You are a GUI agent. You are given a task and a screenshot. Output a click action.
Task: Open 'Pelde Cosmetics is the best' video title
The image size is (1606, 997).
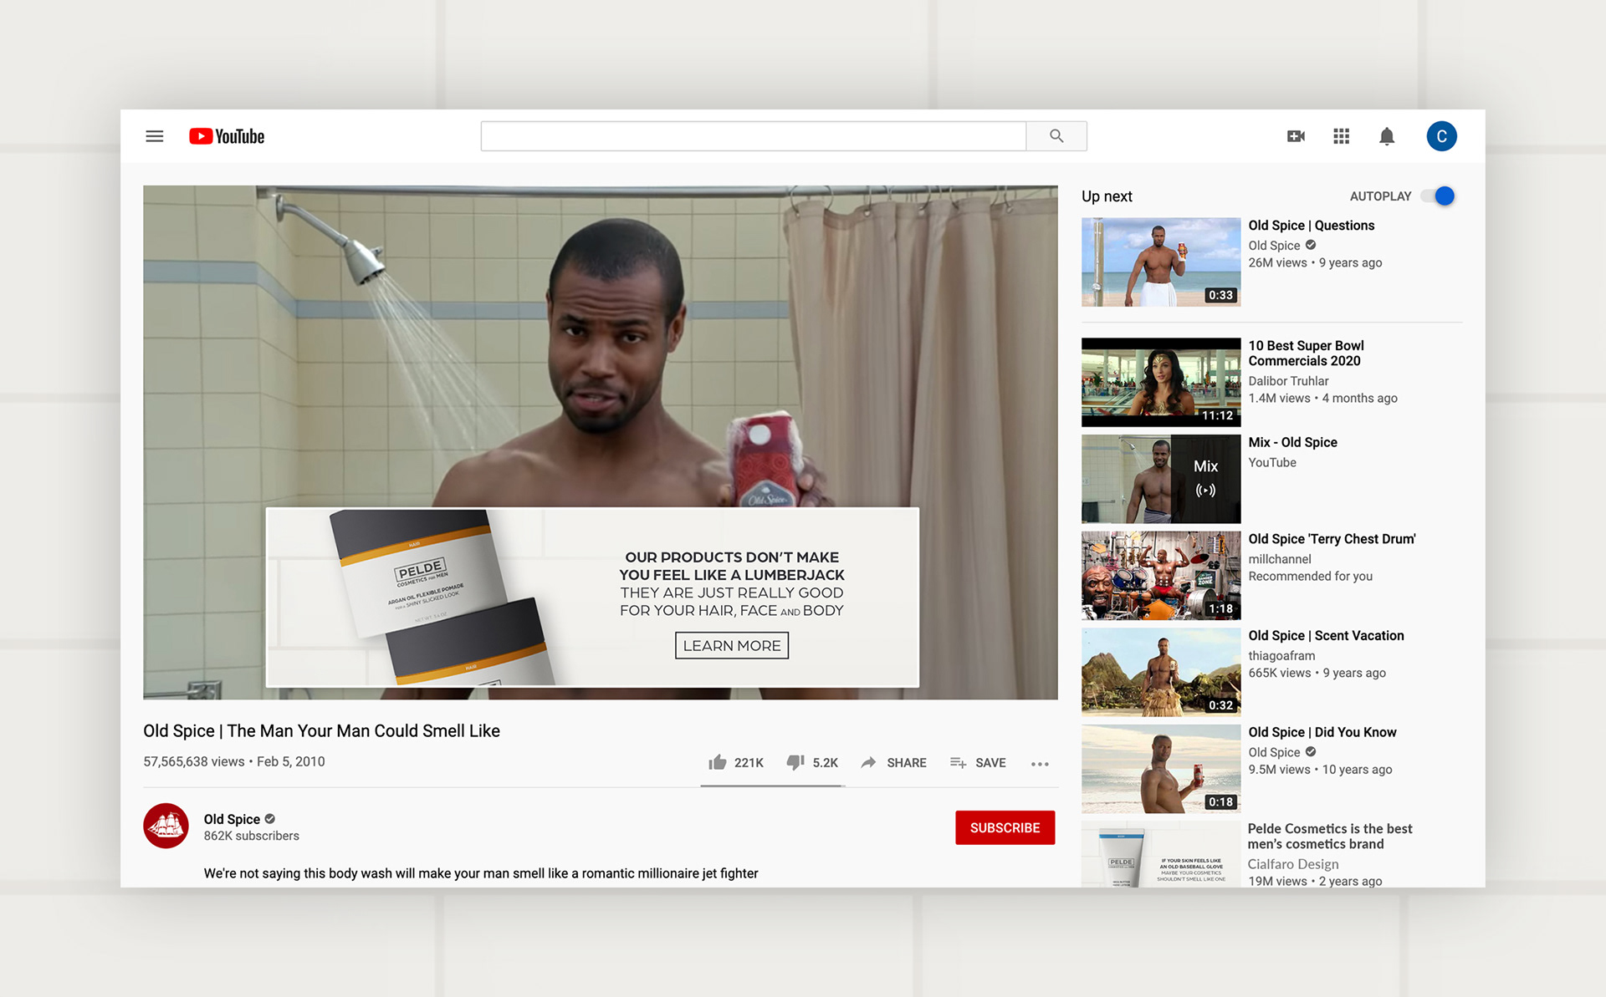pos(1330,837)
